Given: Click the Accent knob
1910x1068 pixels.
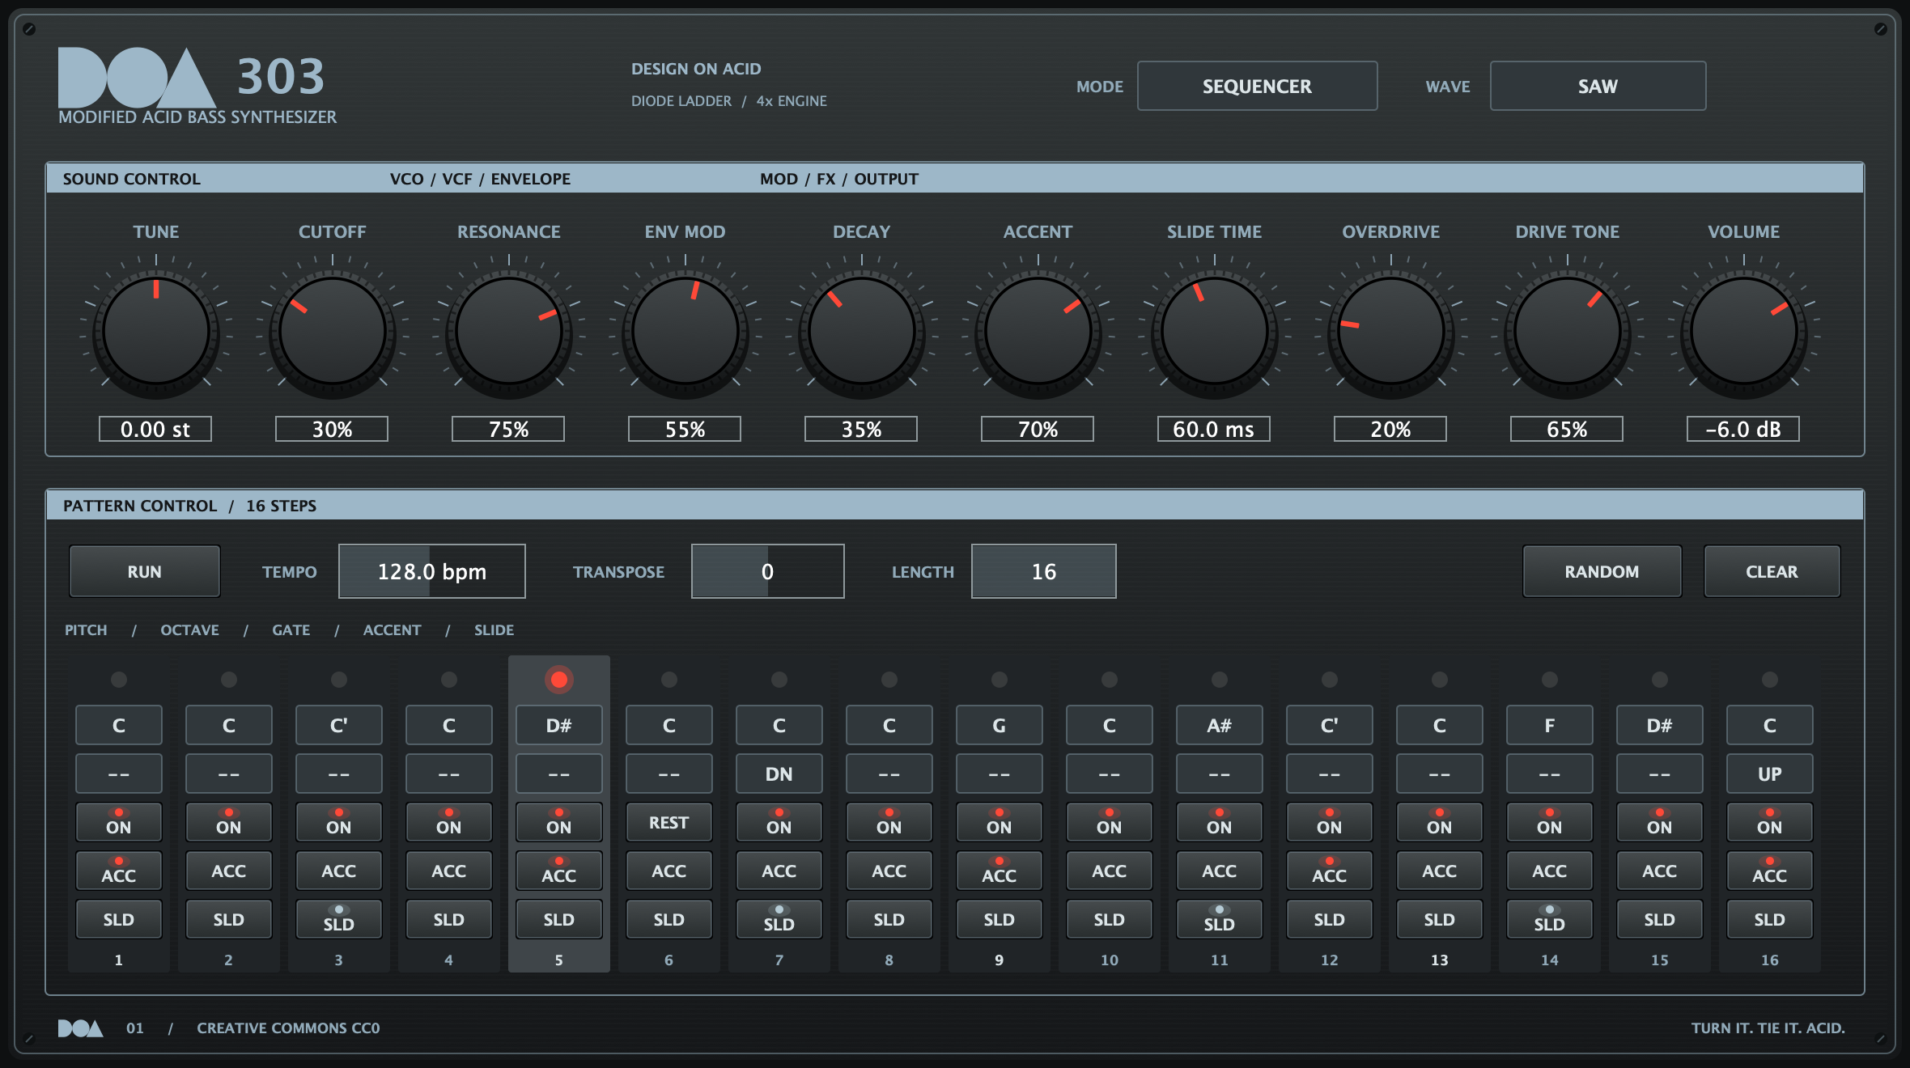Looking at the screenshot, I should [1038, 330].
